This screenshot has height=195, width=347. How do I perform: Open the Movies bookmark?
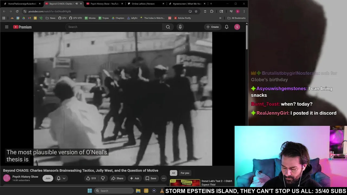90,18
